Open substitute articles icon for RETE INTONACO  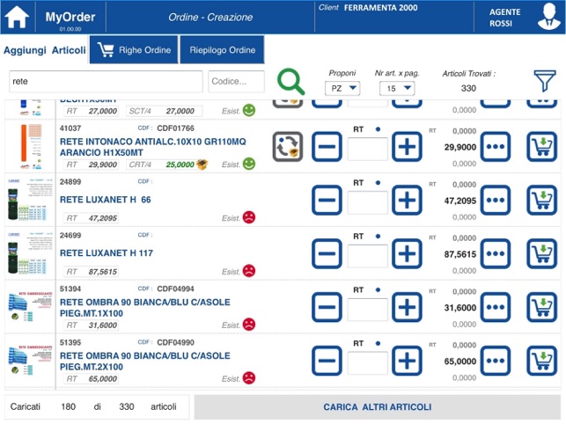coord(288,147)
